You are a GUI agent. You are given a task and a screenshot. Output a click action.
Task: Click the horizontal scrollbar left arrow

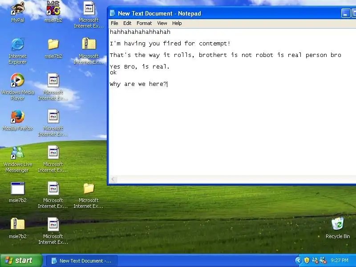[x=113, y=179]
